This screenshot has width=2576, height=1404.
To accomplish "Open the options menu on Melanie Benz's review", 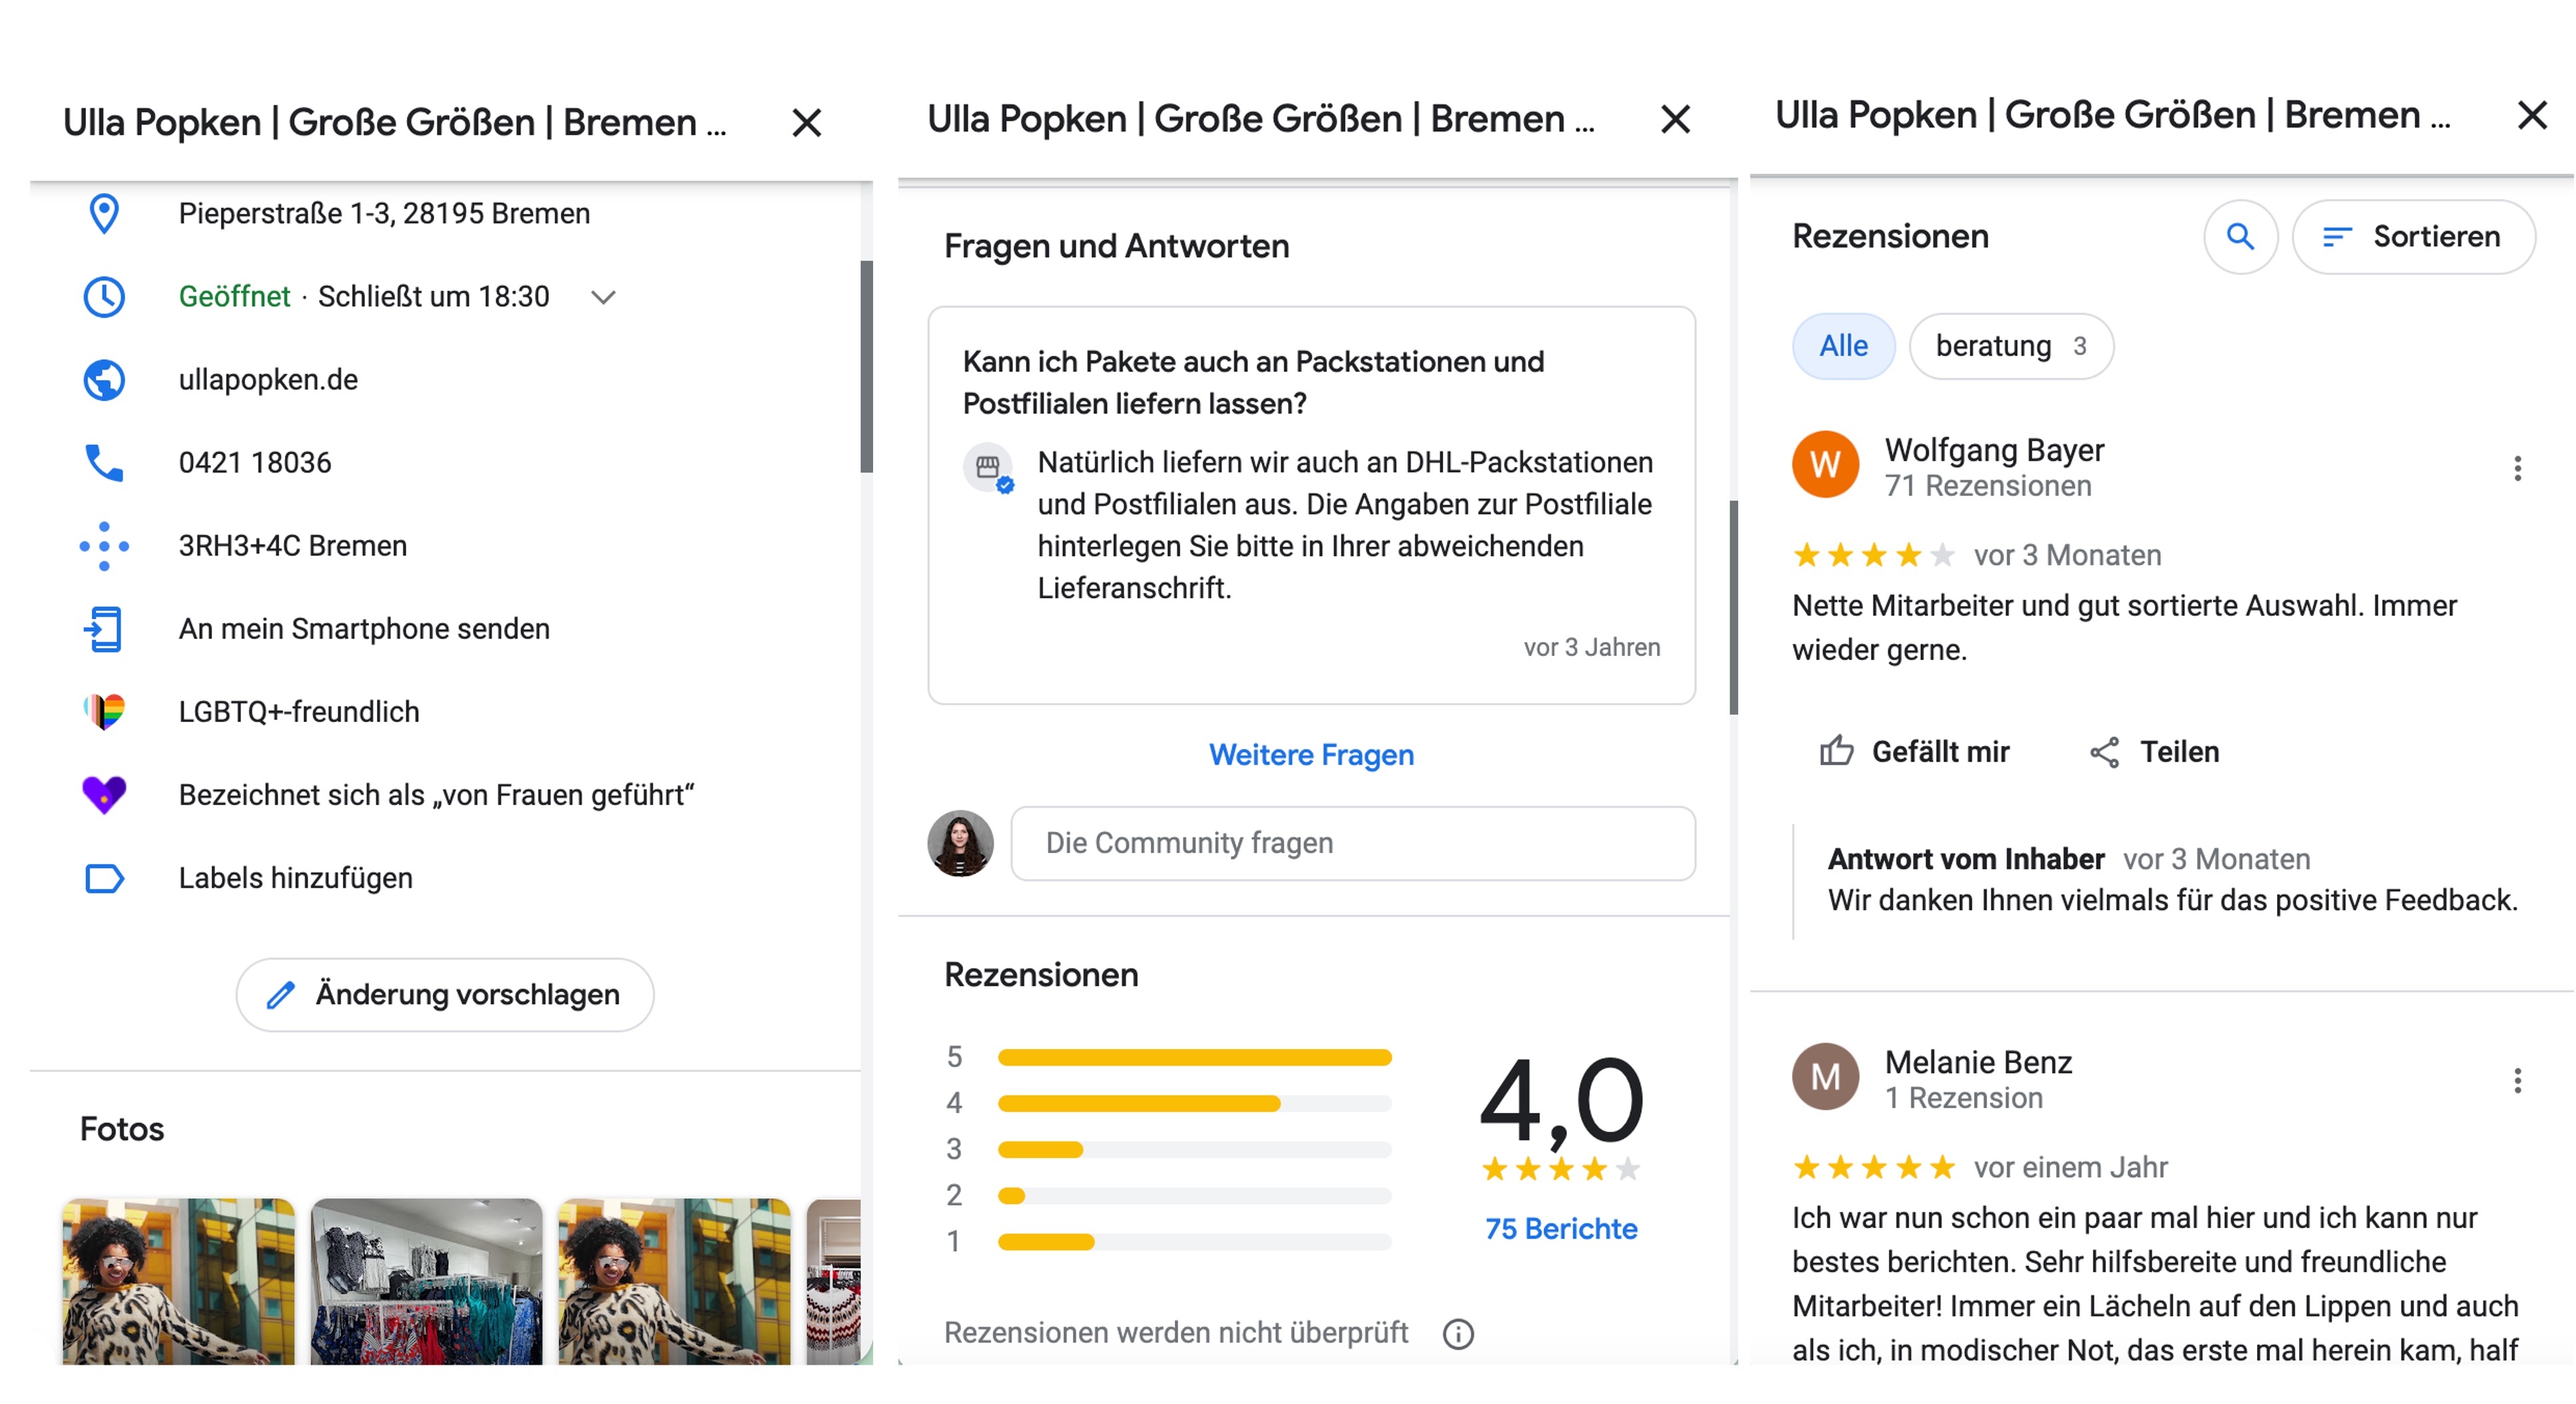I will [x=2517, y=1081].
